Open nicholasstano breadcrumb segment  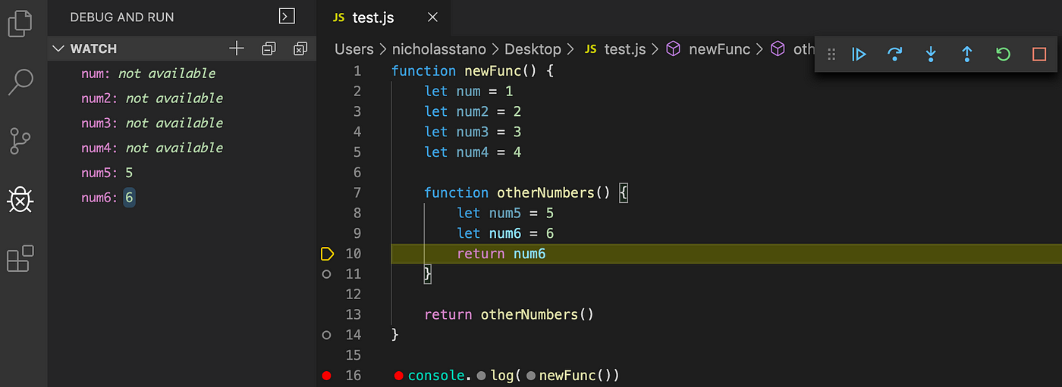441,49
